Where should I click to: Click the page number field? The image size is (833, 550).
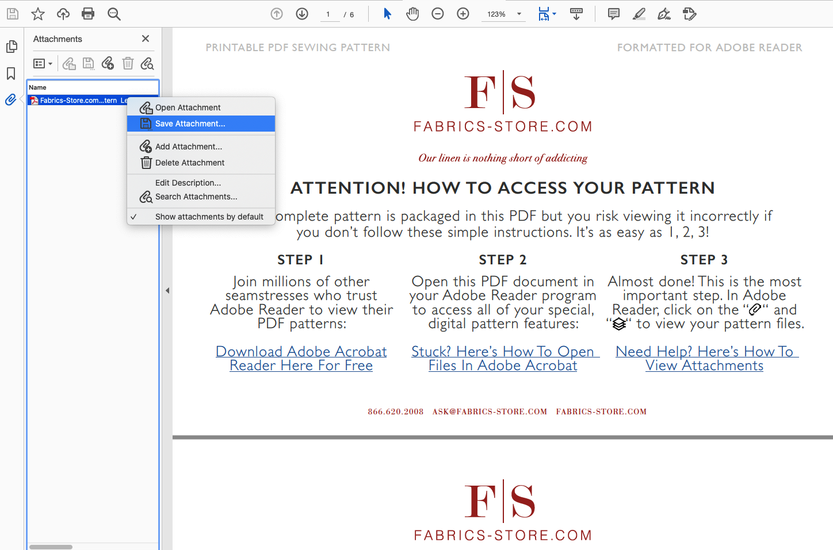(328, 14)
